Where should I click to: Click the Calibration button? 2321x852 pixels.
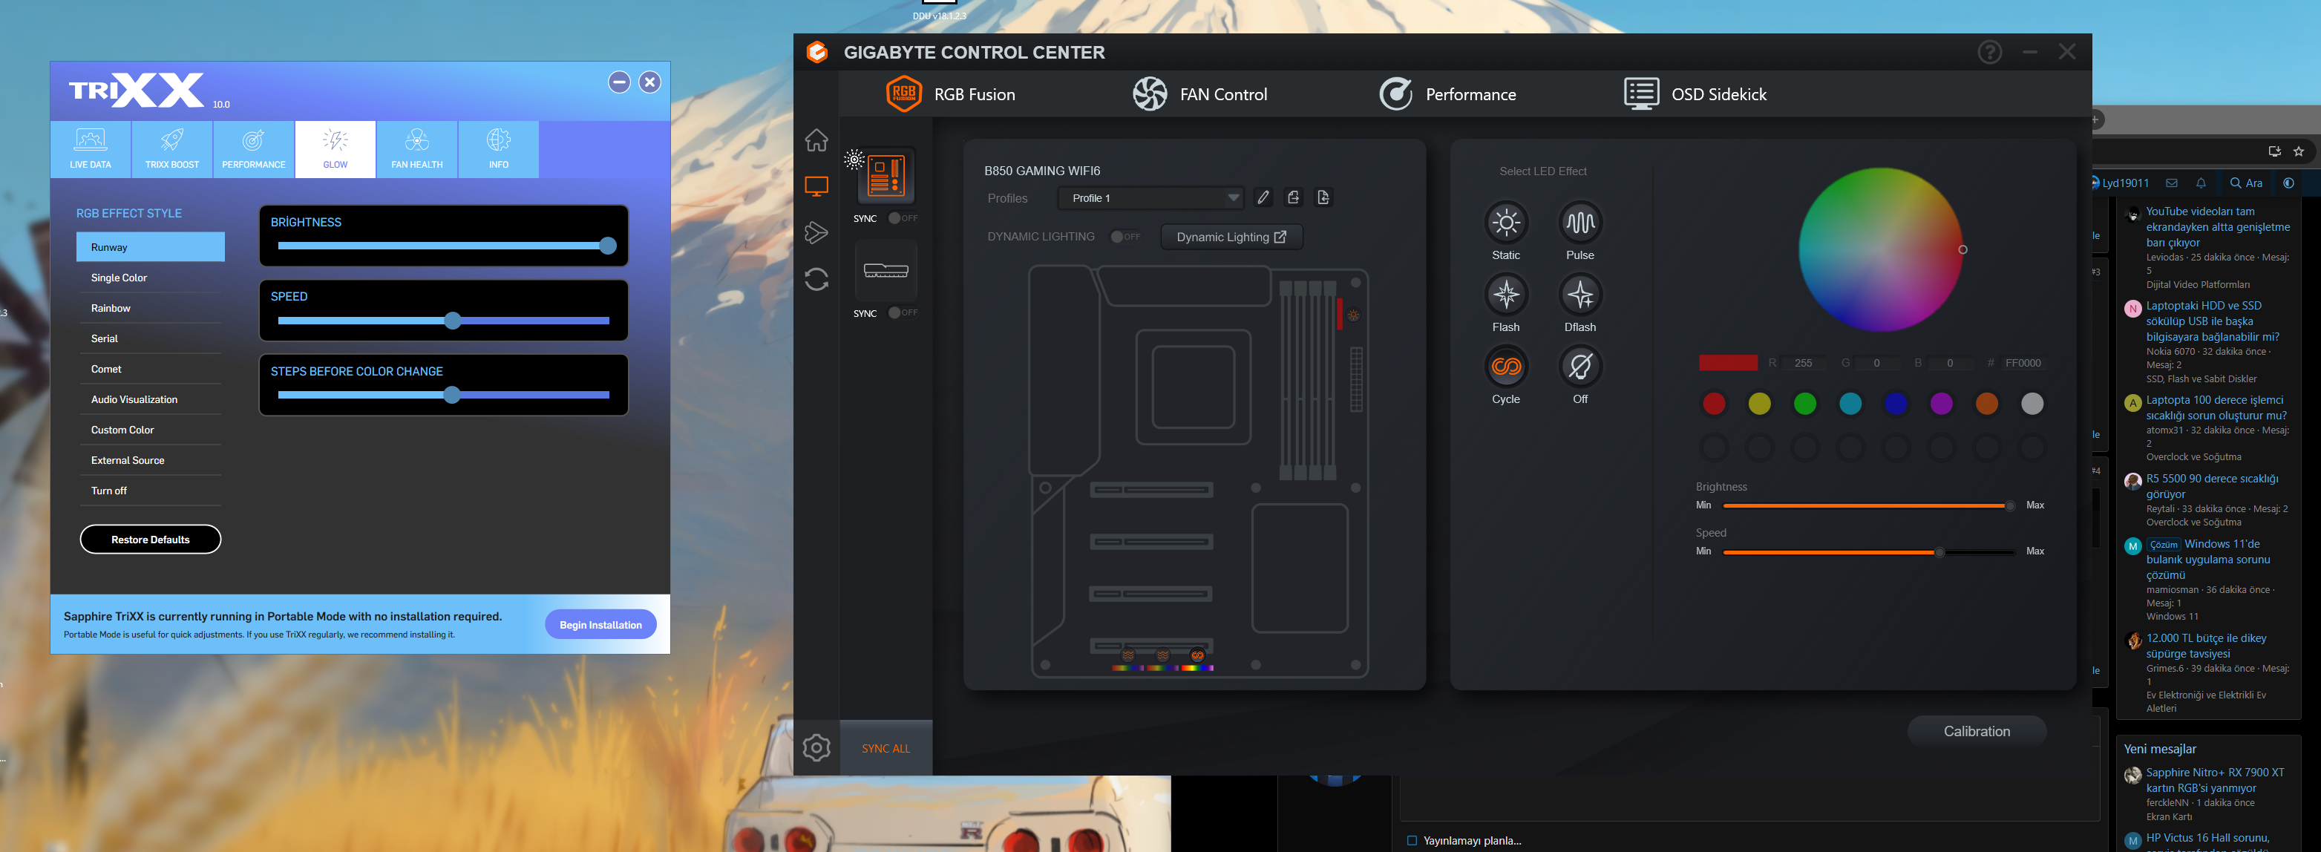pos(1976,731)
